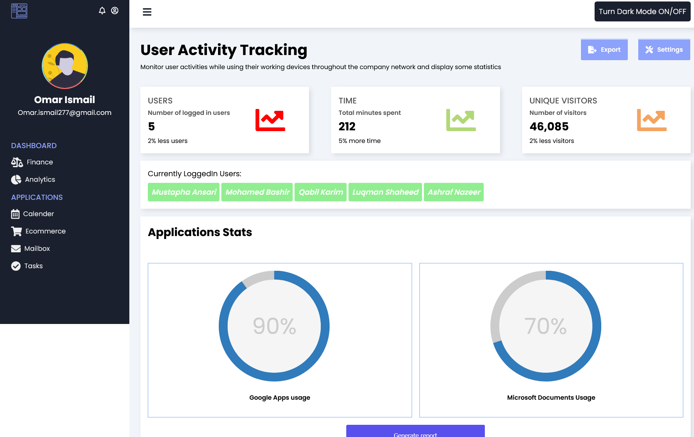Viewport: 694px width, 437px height.
Task: Click the Export button
Action: pyautogui.click(x=604, y=49)
